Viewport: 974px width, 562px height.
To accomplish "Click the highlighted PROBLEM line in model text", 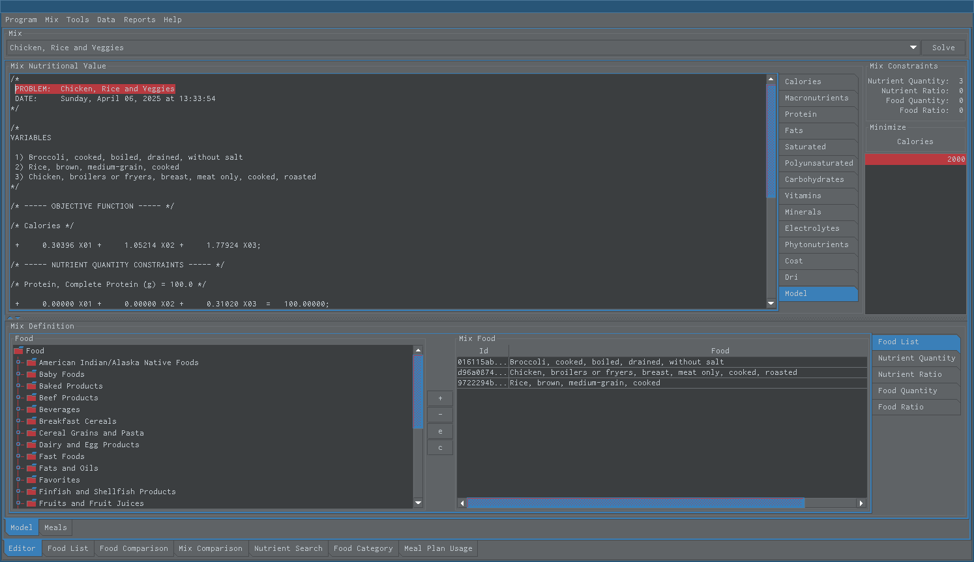I will click(95, 89).
